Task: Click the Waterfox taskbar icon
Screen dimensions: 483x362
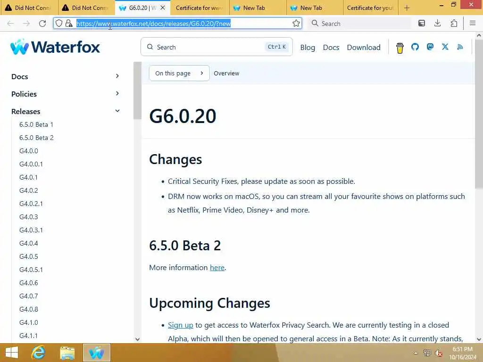Action: click(x=96, y=353)
